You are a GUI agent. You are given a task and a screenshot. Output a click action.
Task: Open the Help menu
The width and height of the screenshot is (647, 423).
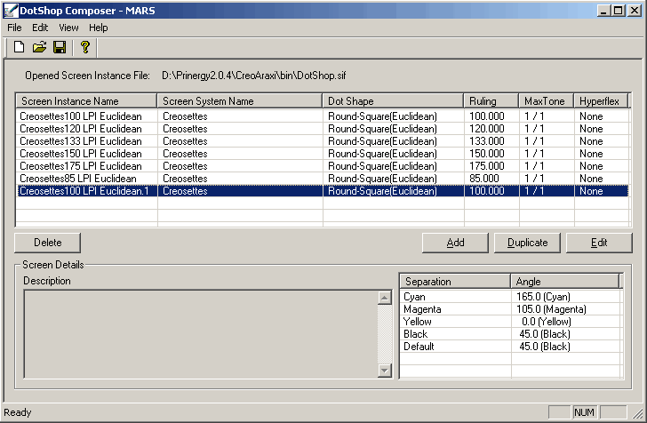98,28
